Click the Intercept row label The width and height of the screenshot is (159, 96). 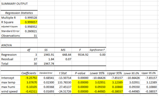(x=8, y=78)
